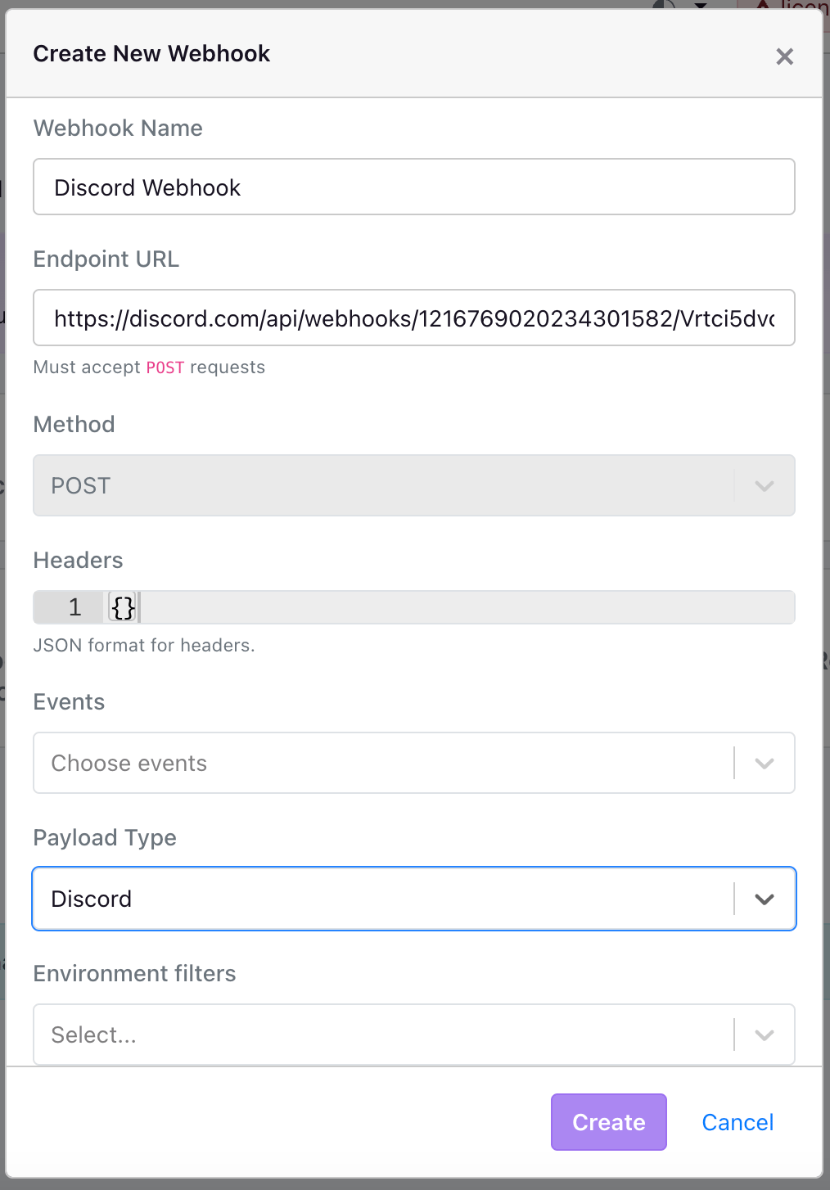Click the curly braces in Headers editor
This screenshot has height=1190, width=830.
tap(123, 607)
